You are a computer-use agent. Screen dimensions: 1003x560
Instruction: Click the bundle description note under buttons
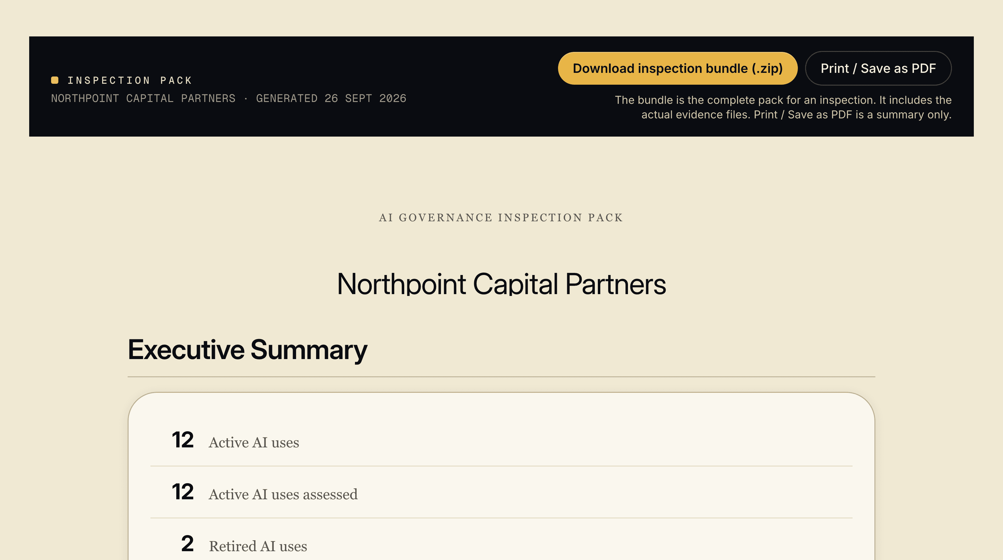(x=783, y=107)
